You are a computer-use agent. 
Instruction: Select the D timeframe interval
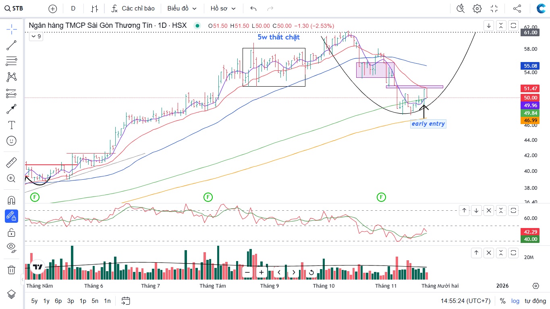73,8
